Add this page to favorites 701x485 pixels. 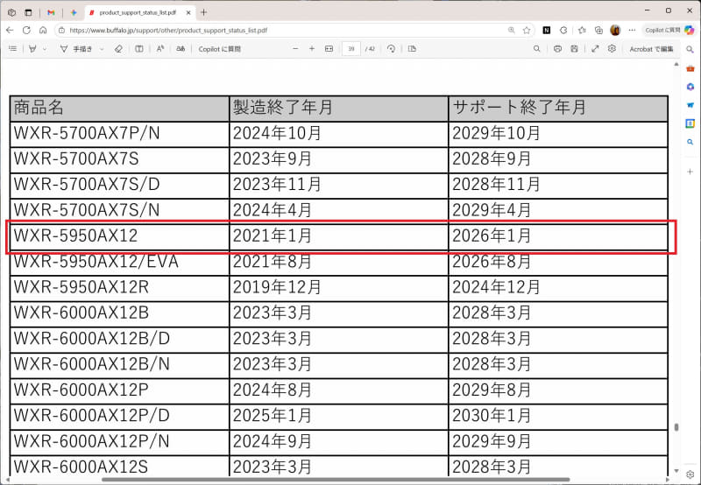point(527,30)
